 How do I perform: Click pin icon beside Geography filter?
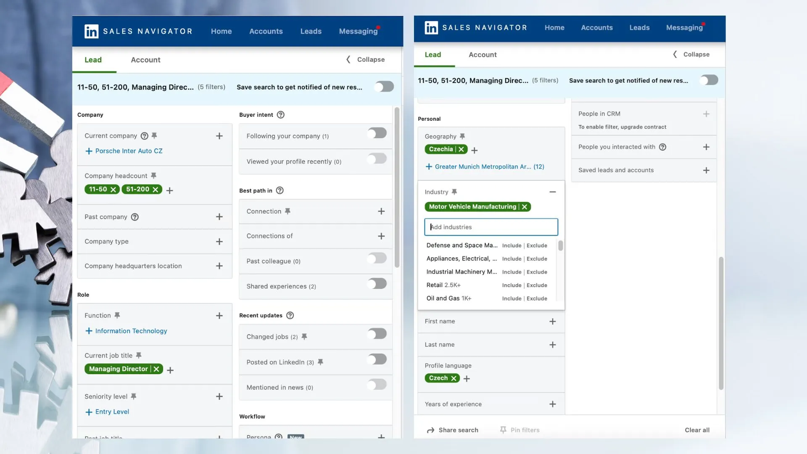(x=462, y=136)
